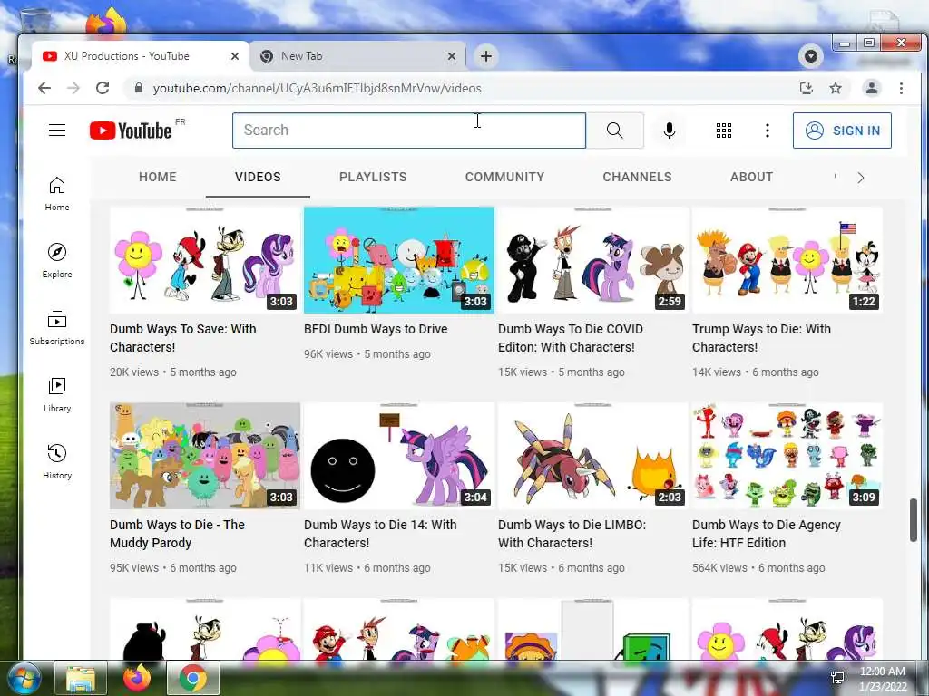This screenshot has height=696, width=929.
Task: Click the network tray icon
Action: pos(837,678)
